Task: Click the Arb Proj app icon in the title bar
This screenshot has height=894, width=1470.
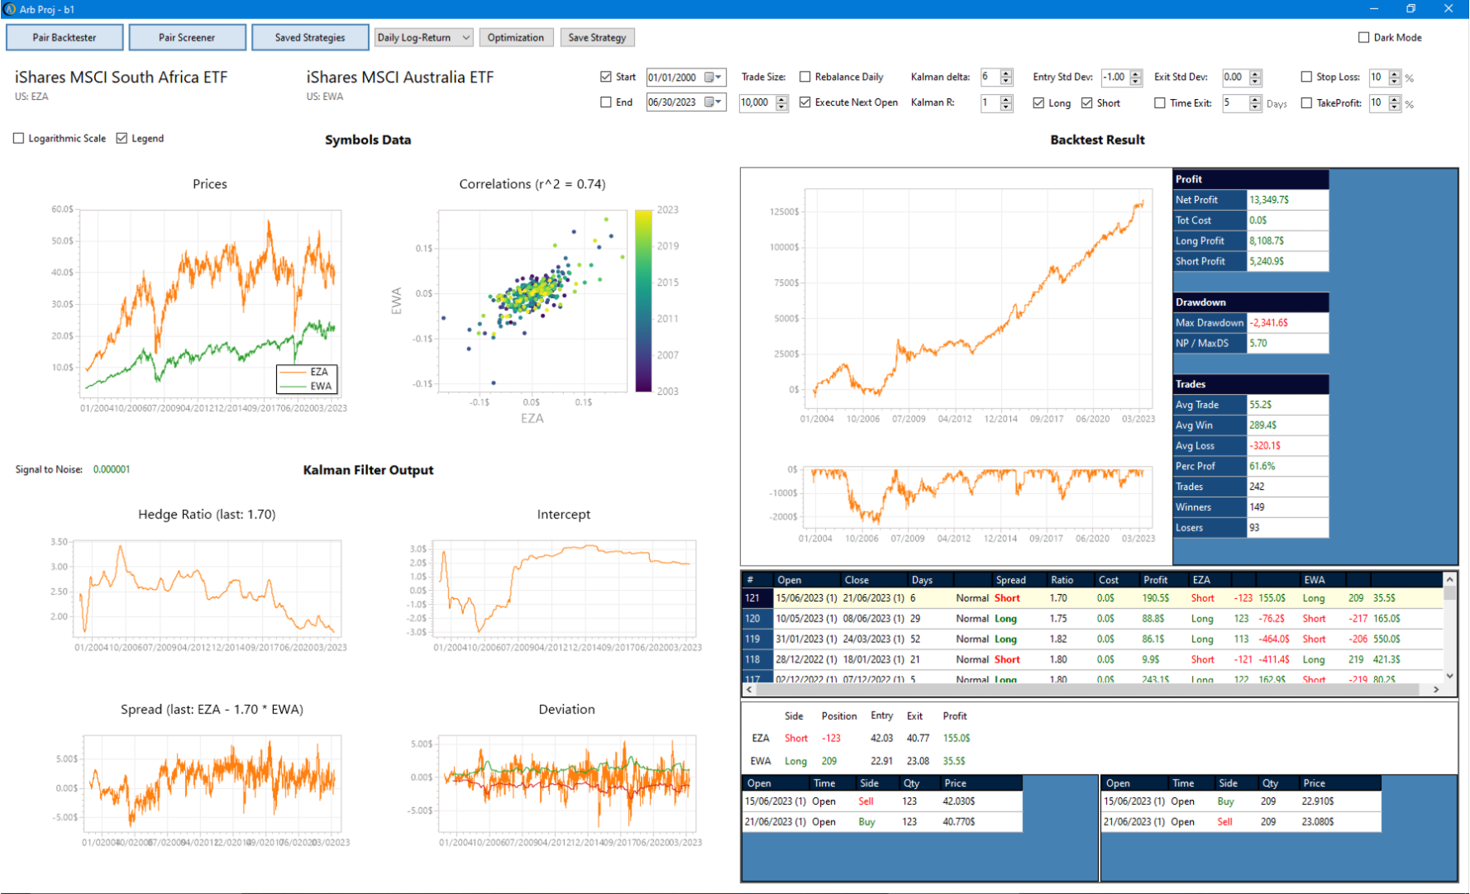Action: [10, 9]
